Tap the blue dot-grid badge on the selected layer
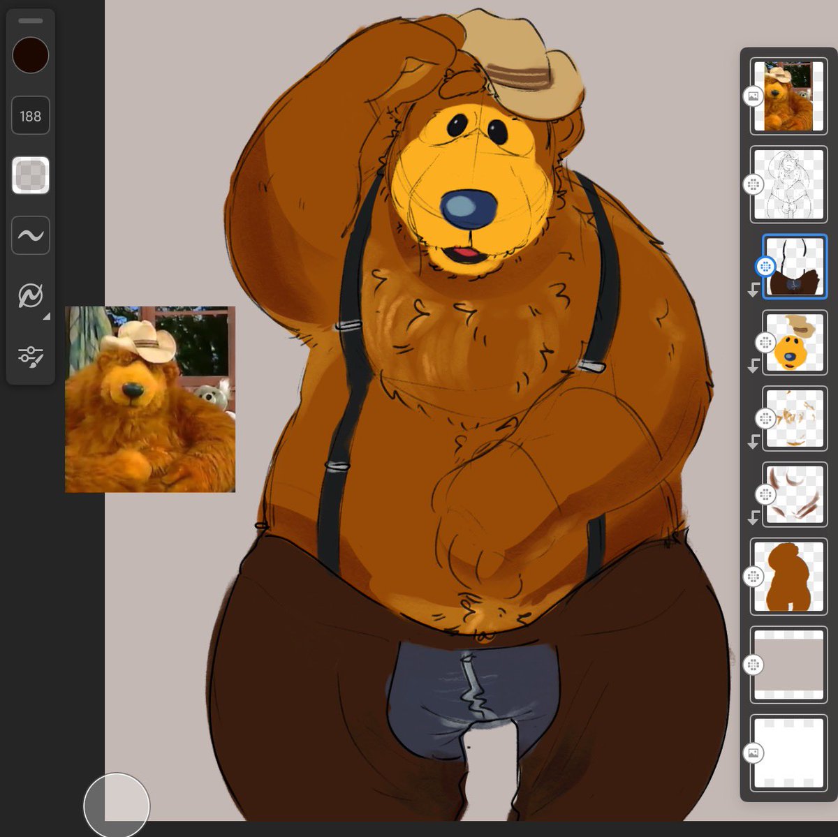The height and width of the screenshot is (837, 838). pos(767,266)
